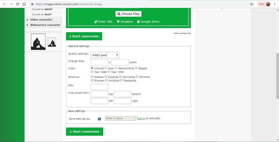
Task: Click the user profile avatar icon
Action: tap(268, 4)
